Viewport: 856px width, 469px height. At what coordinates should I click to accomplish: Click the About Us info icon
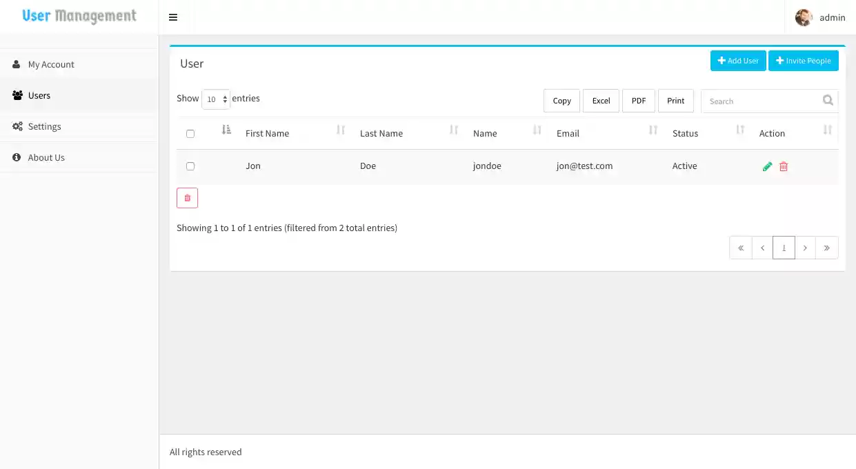[x=16, y=157]
